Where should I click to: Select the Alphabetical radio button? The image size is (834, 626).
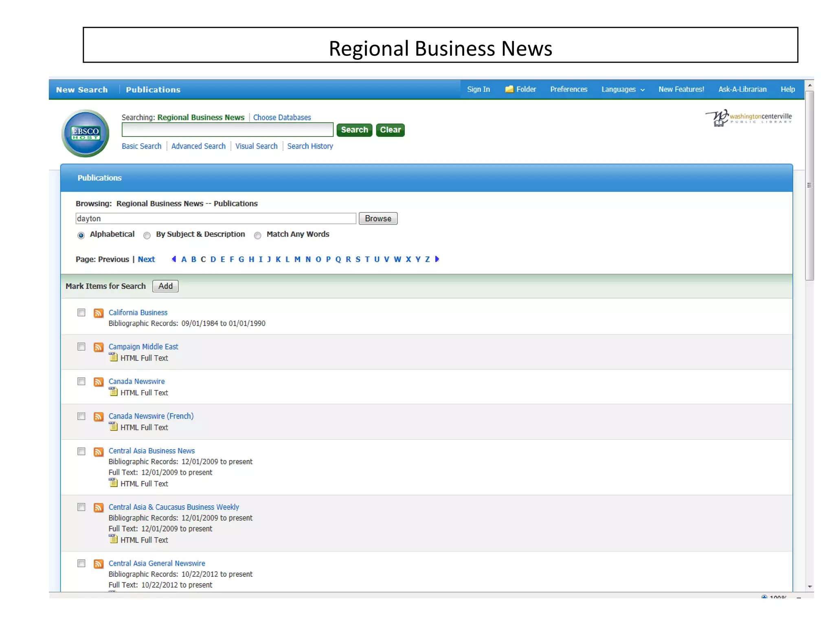point(81,235)
